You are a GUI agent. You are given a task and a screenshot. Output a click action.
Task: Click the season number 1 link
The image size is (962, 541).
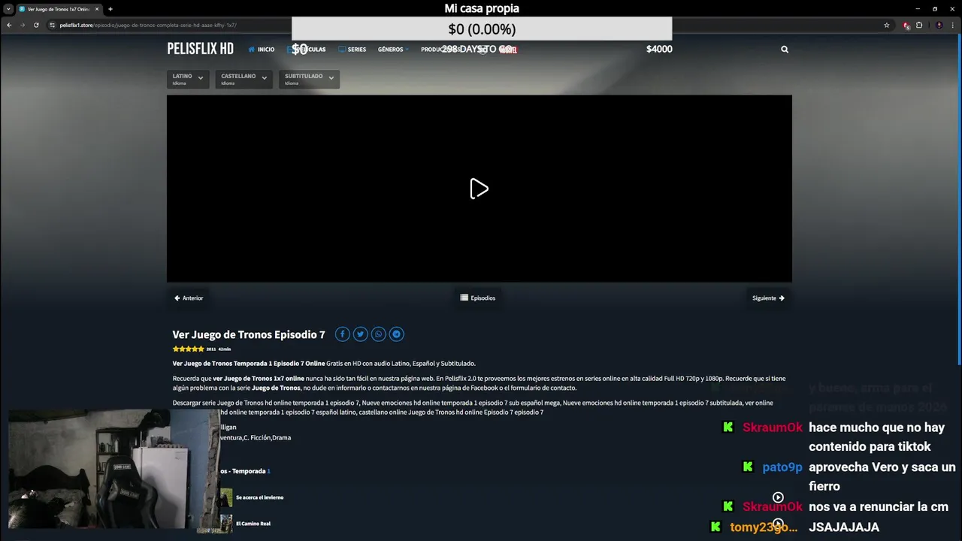click(x=268, y=471)
